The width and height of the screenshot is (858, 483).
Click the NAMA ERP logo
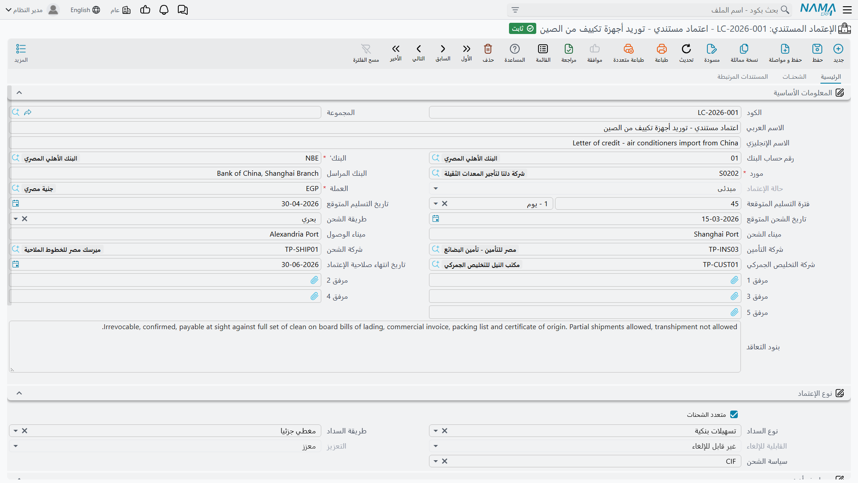point(818,9)
